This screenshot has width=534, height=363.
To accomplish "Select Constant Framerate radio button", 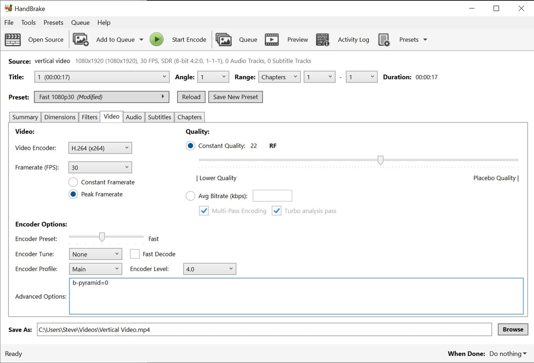I will click(x=73, y=182).
